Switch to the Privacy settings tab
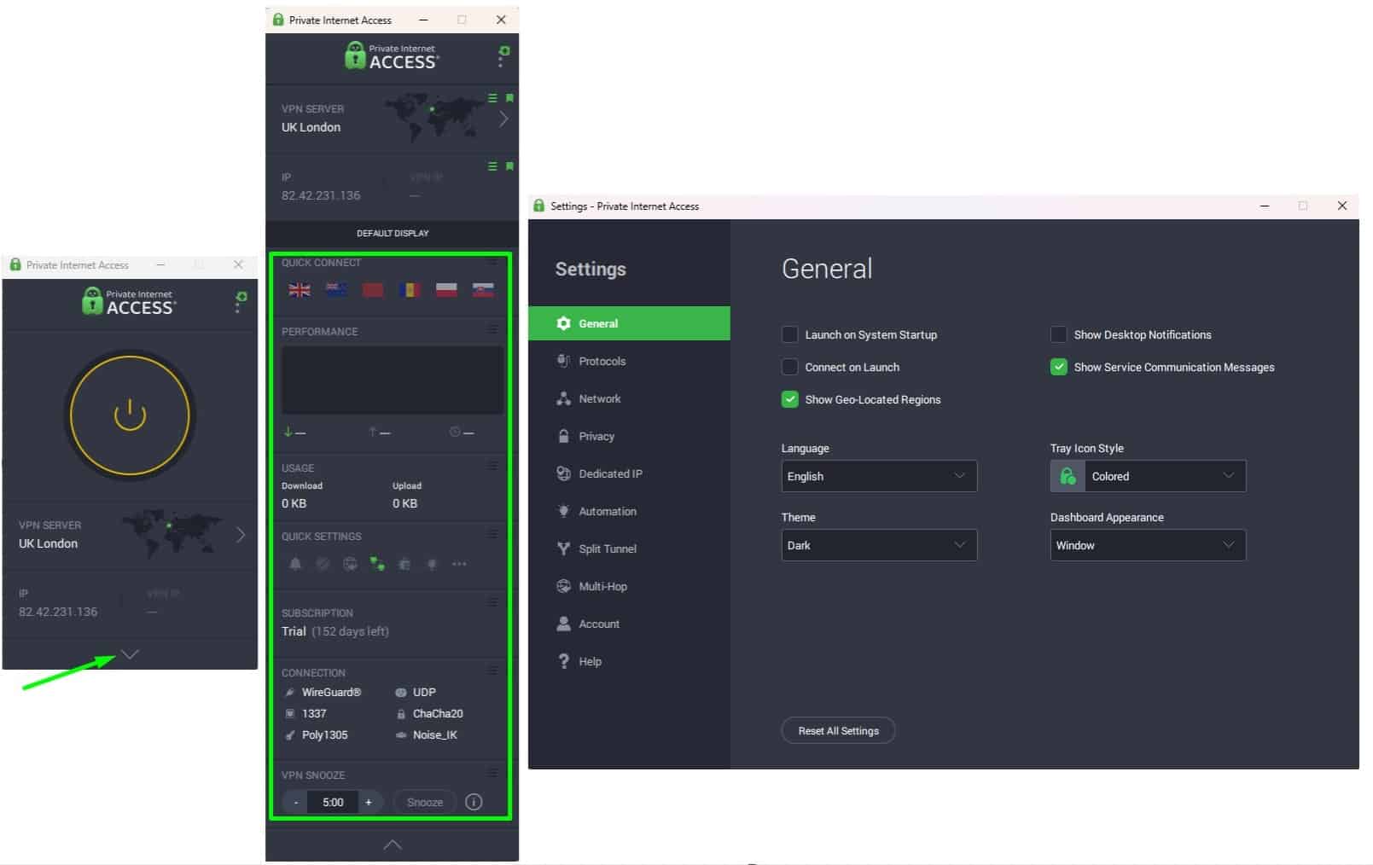1373x865 pixels. [x=629, y=436]
